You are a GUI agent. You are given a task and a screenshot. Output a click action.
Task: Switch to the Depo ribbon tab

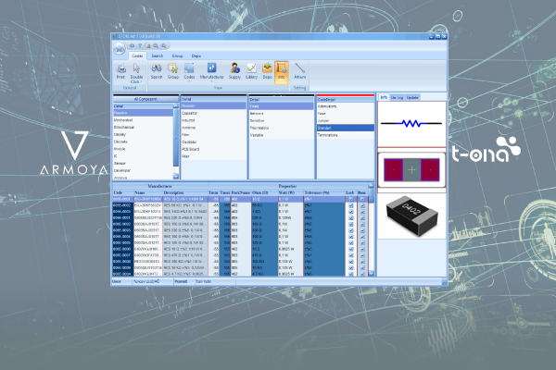click(196, 55)
